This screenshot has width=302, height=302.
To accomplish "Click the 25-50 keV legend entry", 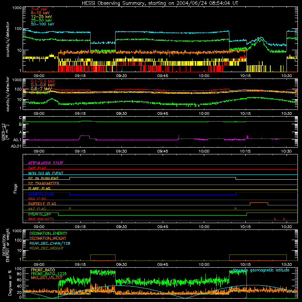I will (x=41, y=20).
